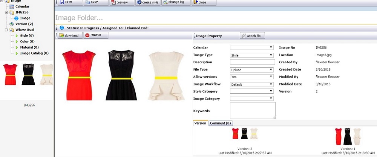Viewport: 377px width, 157px height.
Task: Click the Keywords text area
Action: tap(253, 110)
